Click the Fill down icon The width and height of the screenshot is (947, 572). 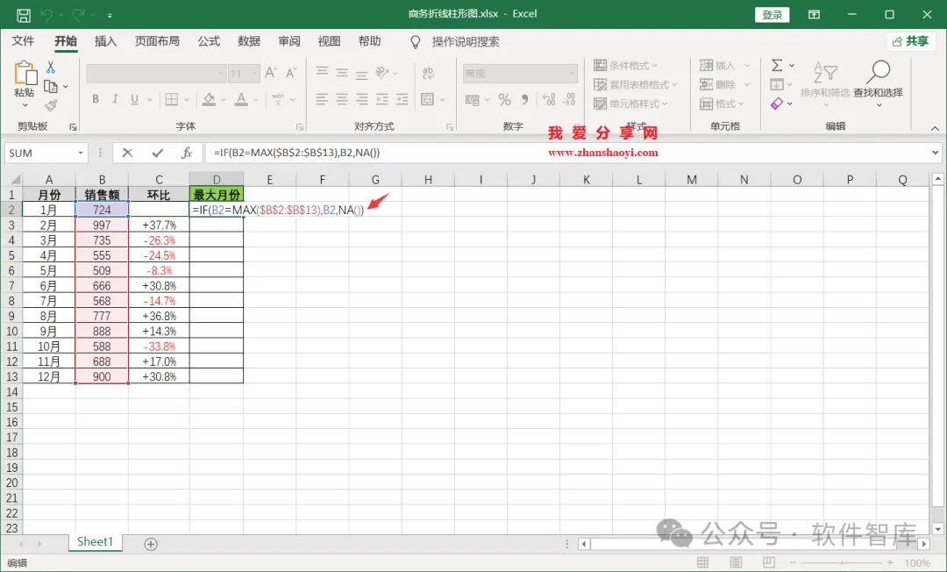click(x=777, y=84)
